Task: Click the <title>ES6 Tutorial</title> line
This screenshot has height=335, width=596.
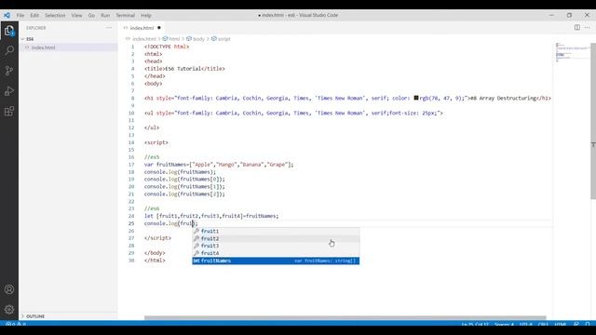Action: (184, 69)
